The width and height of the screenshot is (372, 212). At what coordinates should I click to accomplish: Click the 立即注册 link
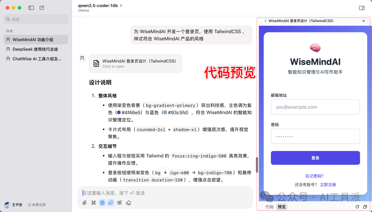328,185
